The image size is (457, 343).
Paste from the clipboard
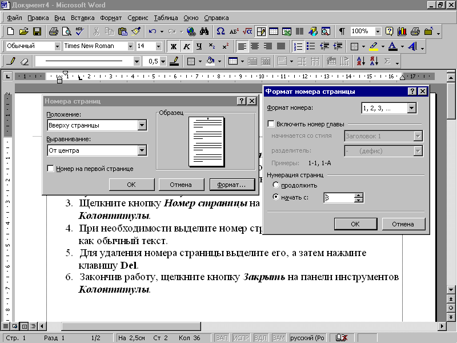point(123,31)
